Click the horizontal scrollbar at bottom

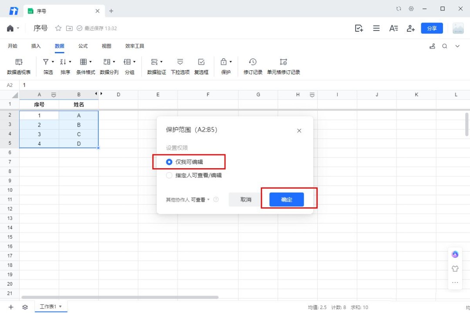120,297
